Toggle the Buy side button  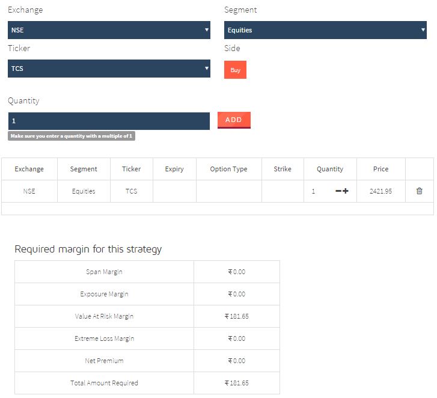(x=235, y=70)
